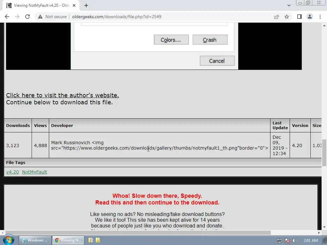Image resolution: width=327 pixels, height=245 pixels.
Task: Open the second pinned yellow taskbar icon
Action: coord(98,240)
